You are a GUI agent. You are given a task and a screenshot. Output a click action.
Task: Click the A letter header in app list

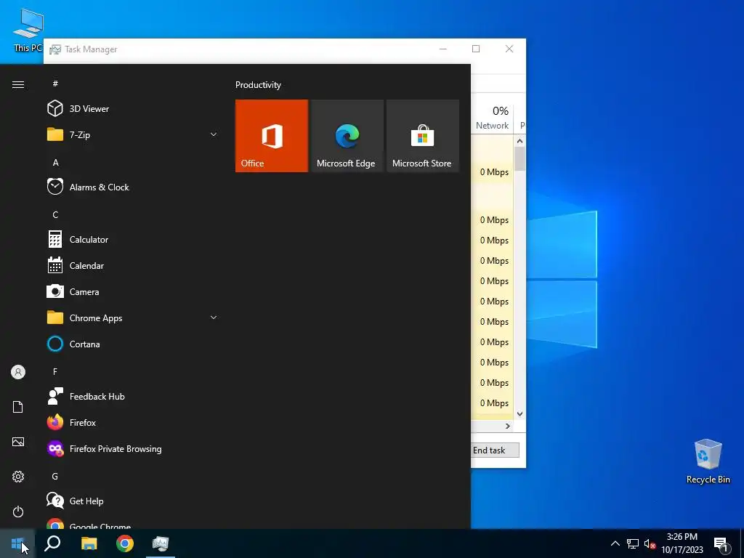click(x=55, y=162)
